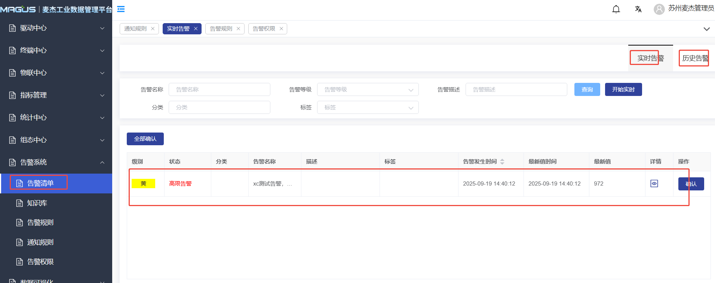Open the 标签 dropdown
Screen dimensions: 715x283
coord(368,108)
